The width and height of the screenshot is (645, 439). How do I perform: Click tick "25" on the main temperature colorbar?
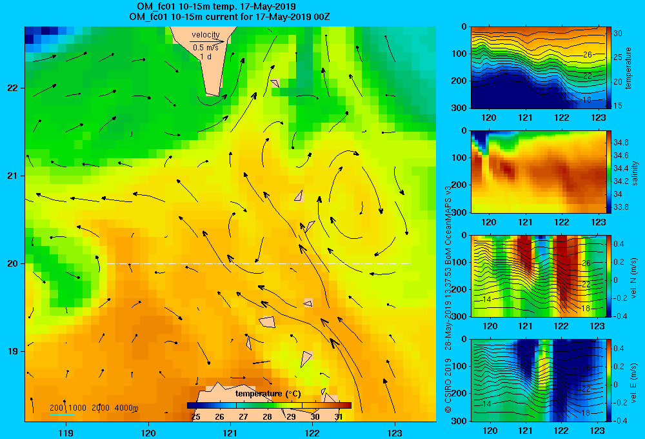pyautogui.click(x=196, y=417)
